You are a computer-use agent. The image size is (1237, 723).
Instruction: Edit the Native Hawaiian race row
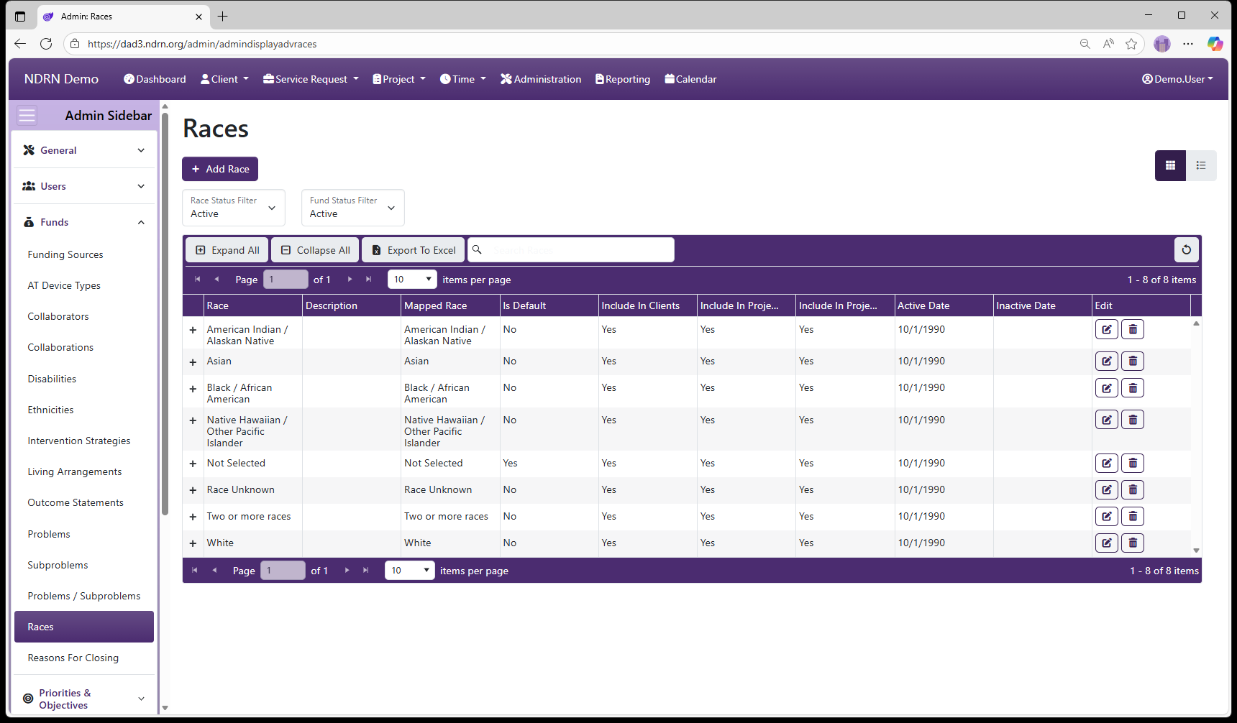pos(1106,420)
